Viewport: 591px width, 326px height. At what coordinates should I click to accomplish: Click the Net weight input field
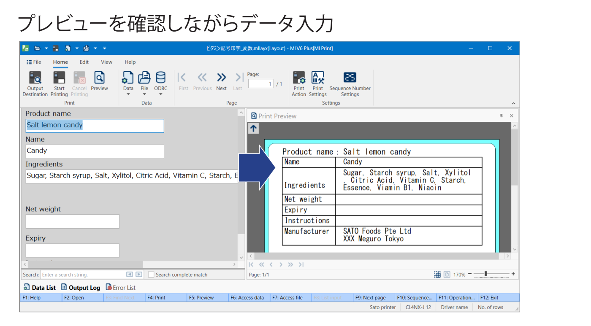tap(72, 221)
